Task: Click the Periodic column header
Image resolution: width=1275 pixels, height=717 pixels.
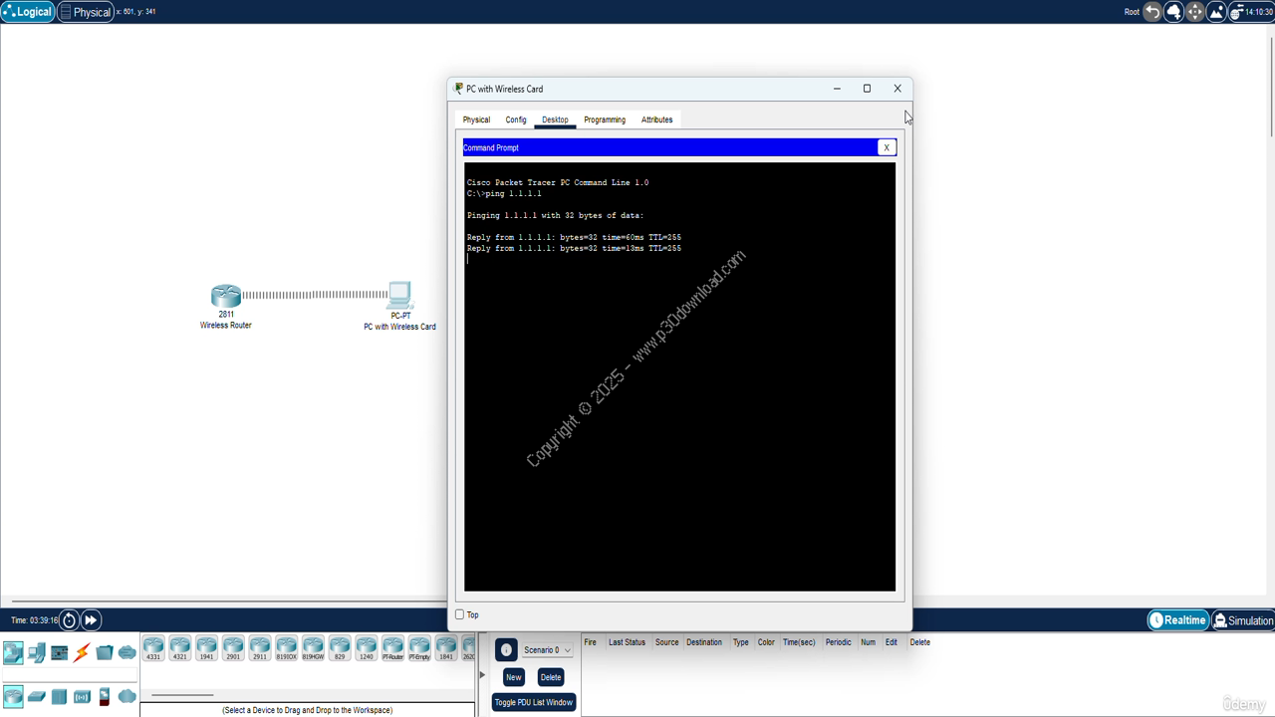Action: (838, 642)
